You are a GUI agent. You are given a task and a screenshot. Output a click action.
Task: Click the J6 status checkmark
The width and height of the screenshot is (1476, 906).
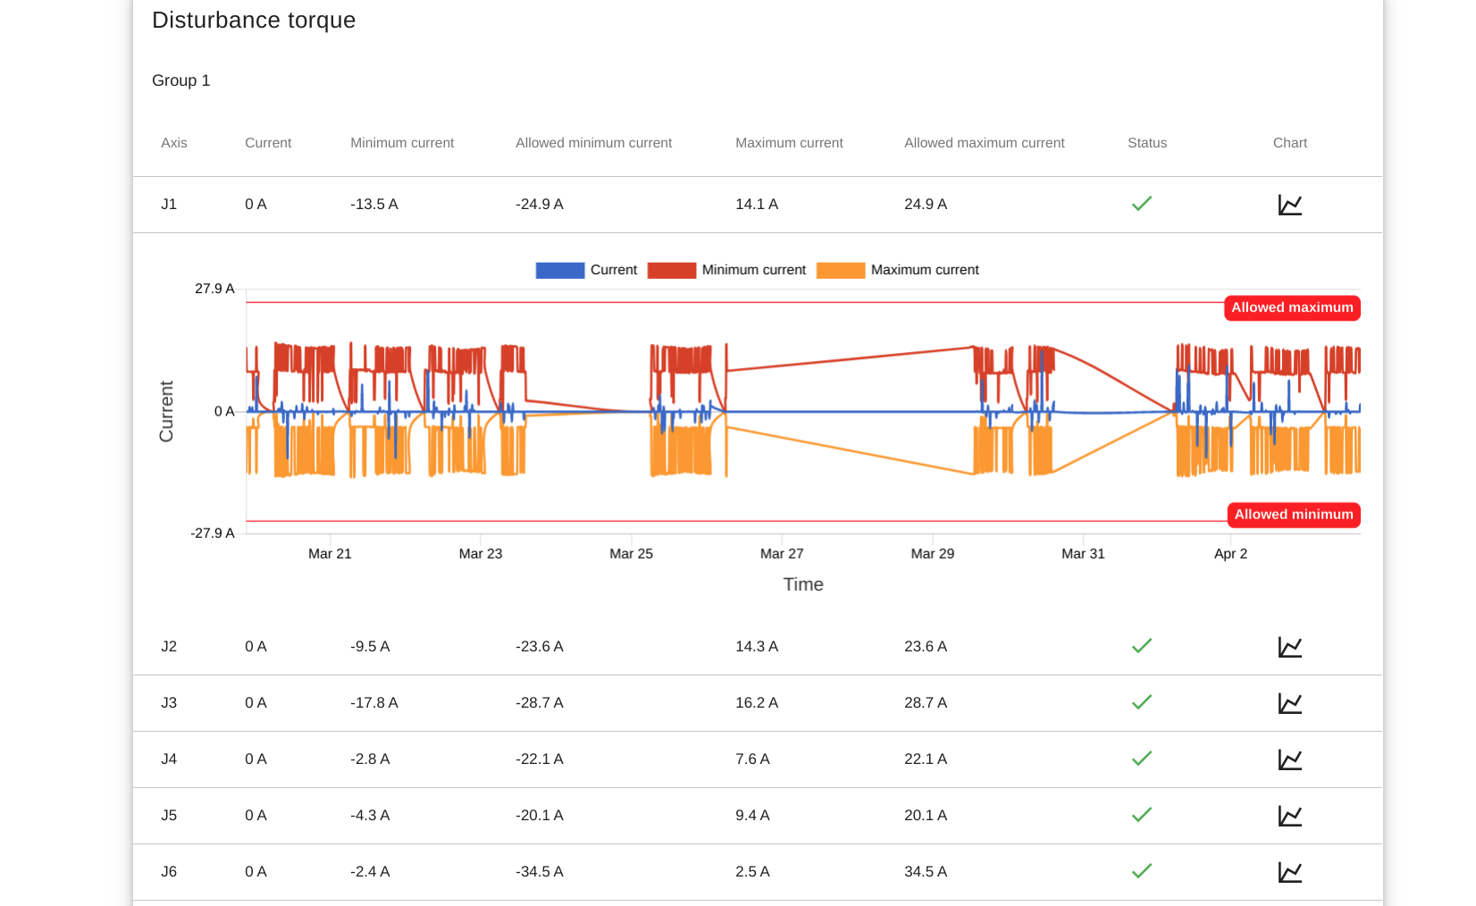point(1141,871)
